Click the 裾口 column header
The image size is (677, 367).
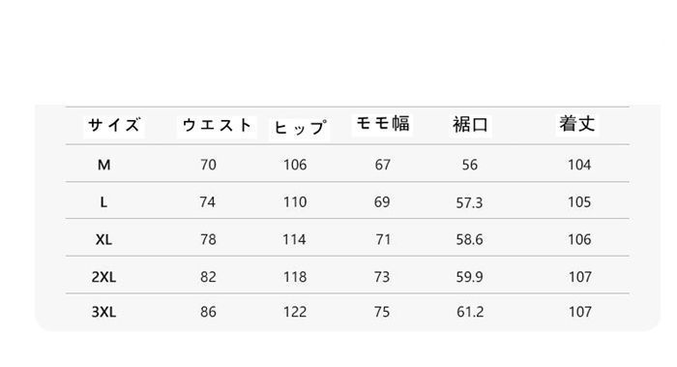tap(470, 125)
